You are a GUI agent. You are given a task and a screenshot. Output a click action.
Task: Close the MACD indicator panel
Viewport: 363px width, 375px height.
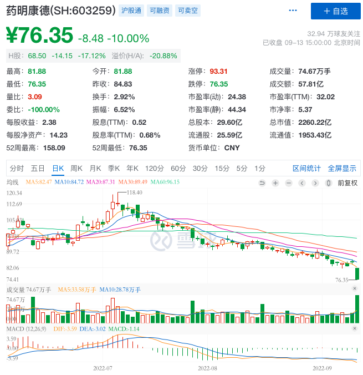tap(355, 328)
